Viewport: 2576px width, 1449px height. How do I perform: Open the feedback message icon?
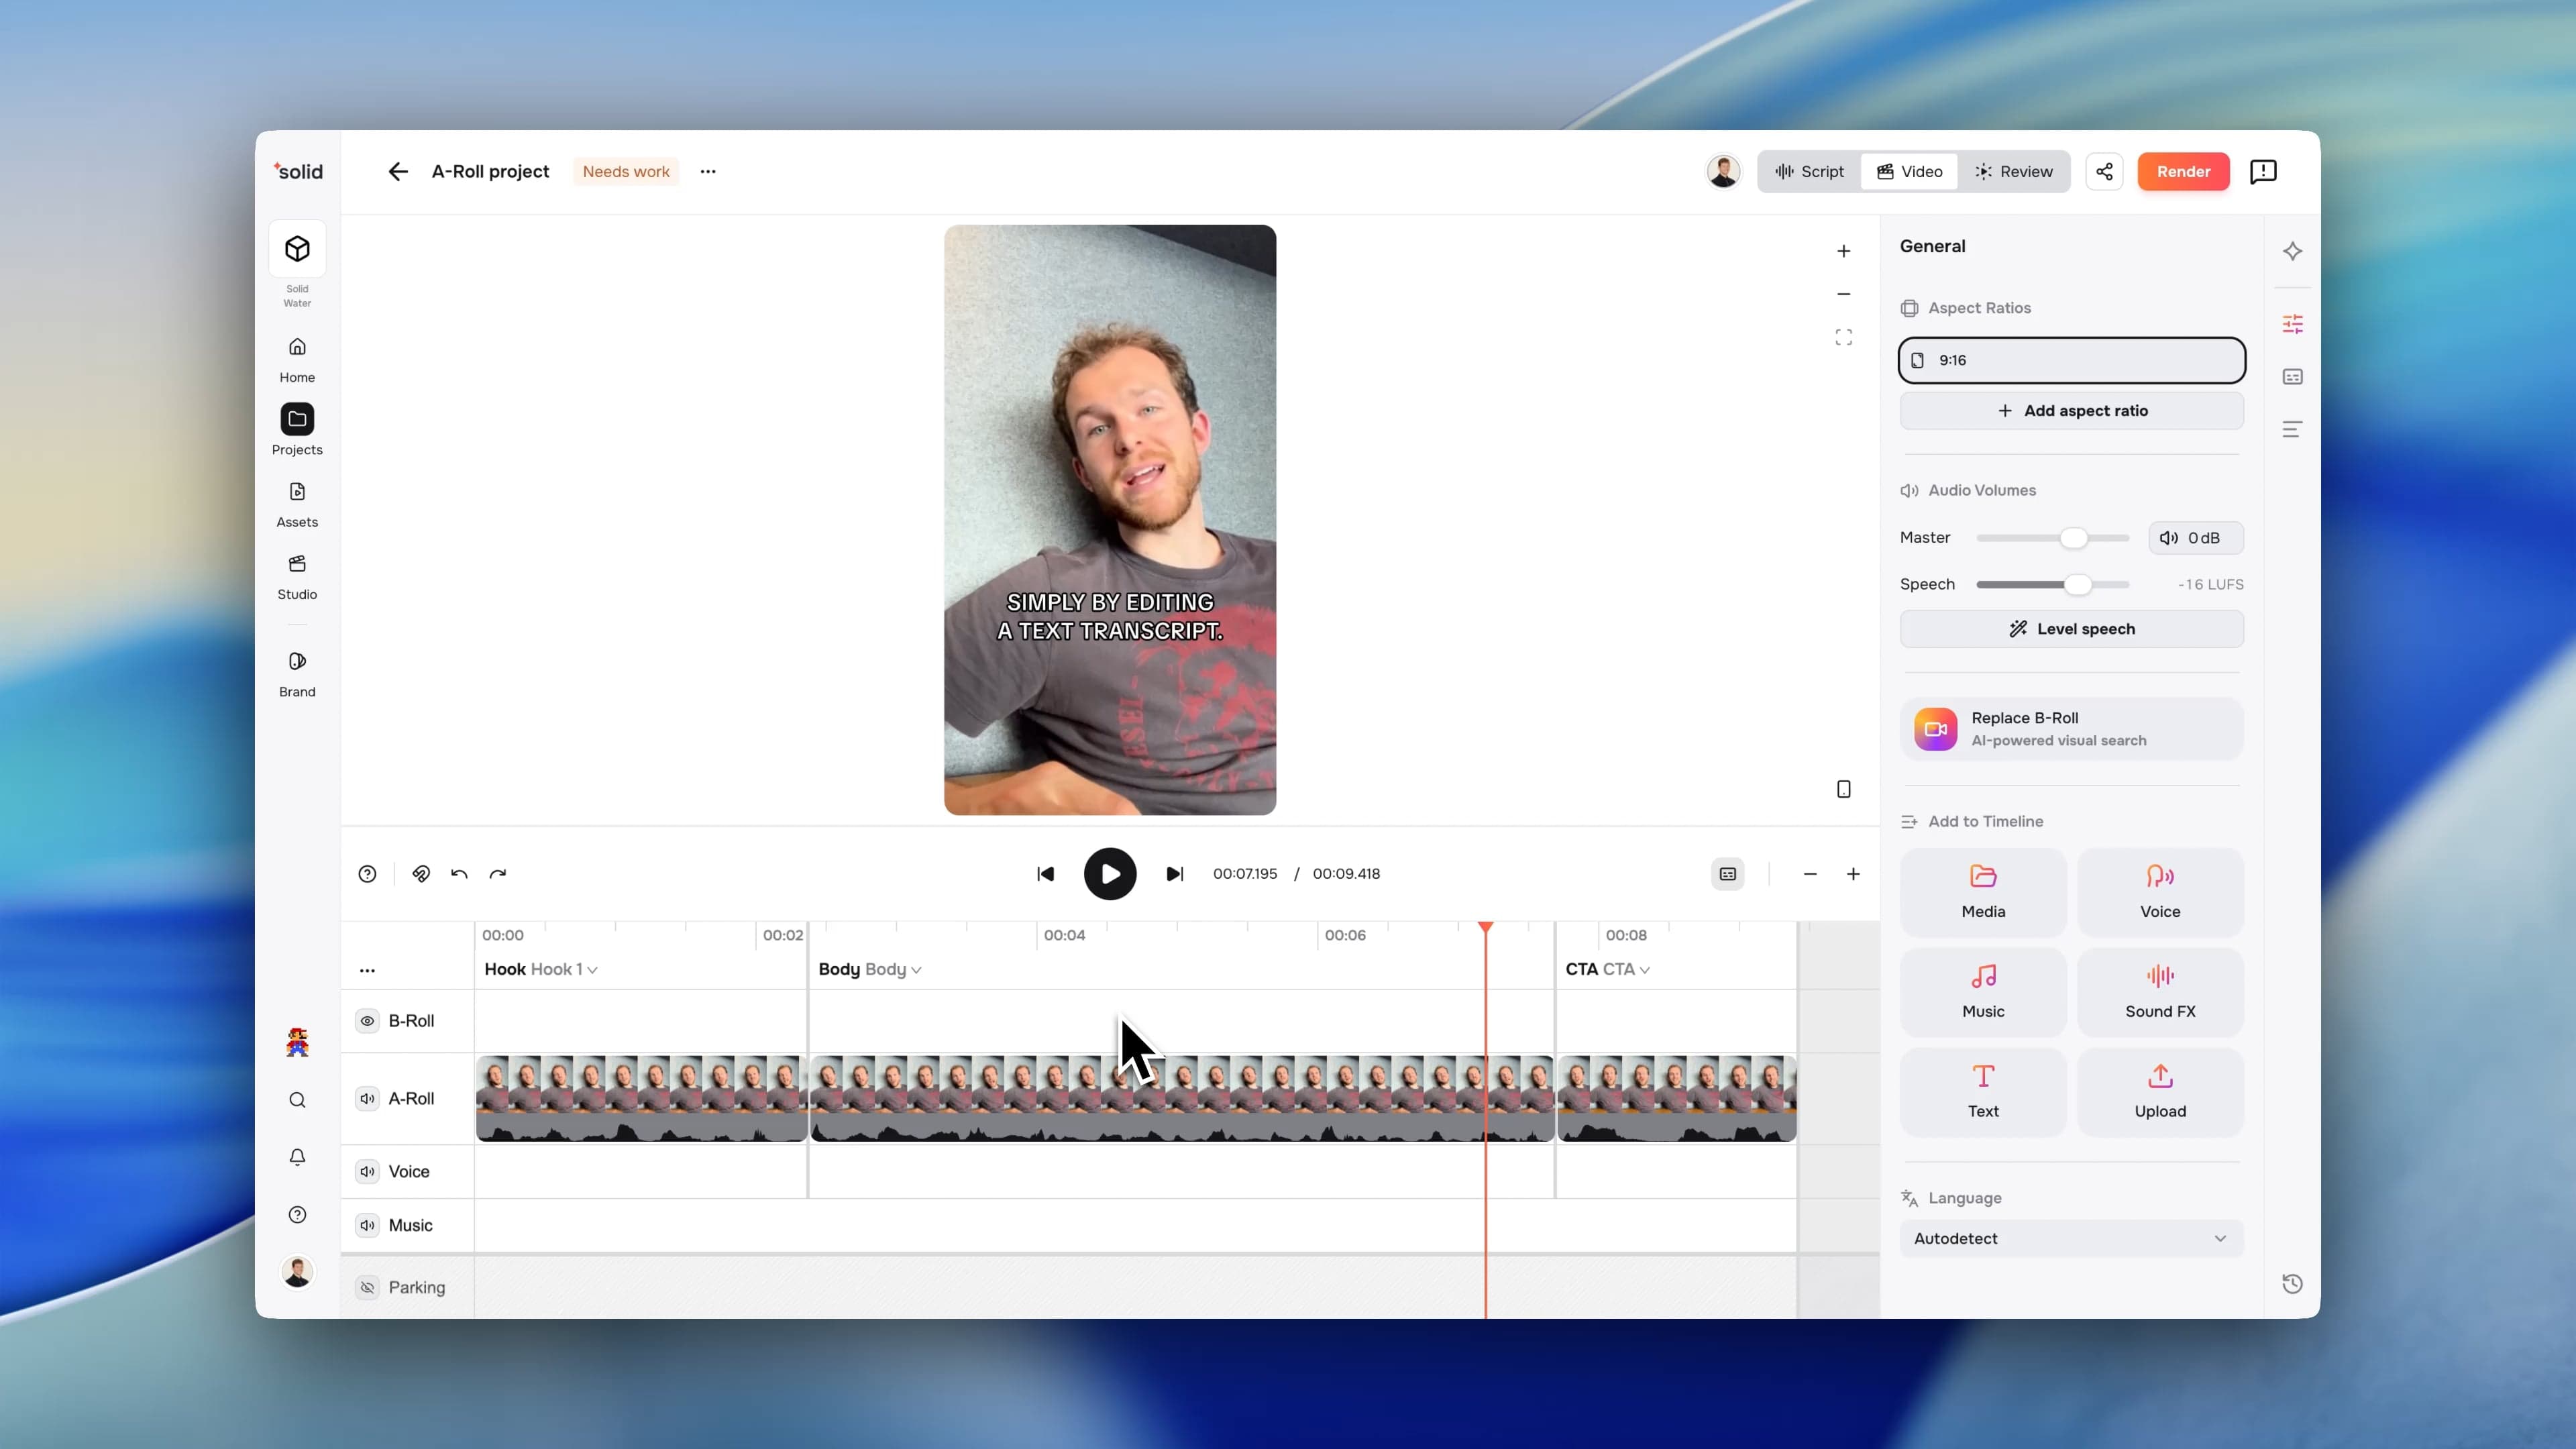point(2263,172)
